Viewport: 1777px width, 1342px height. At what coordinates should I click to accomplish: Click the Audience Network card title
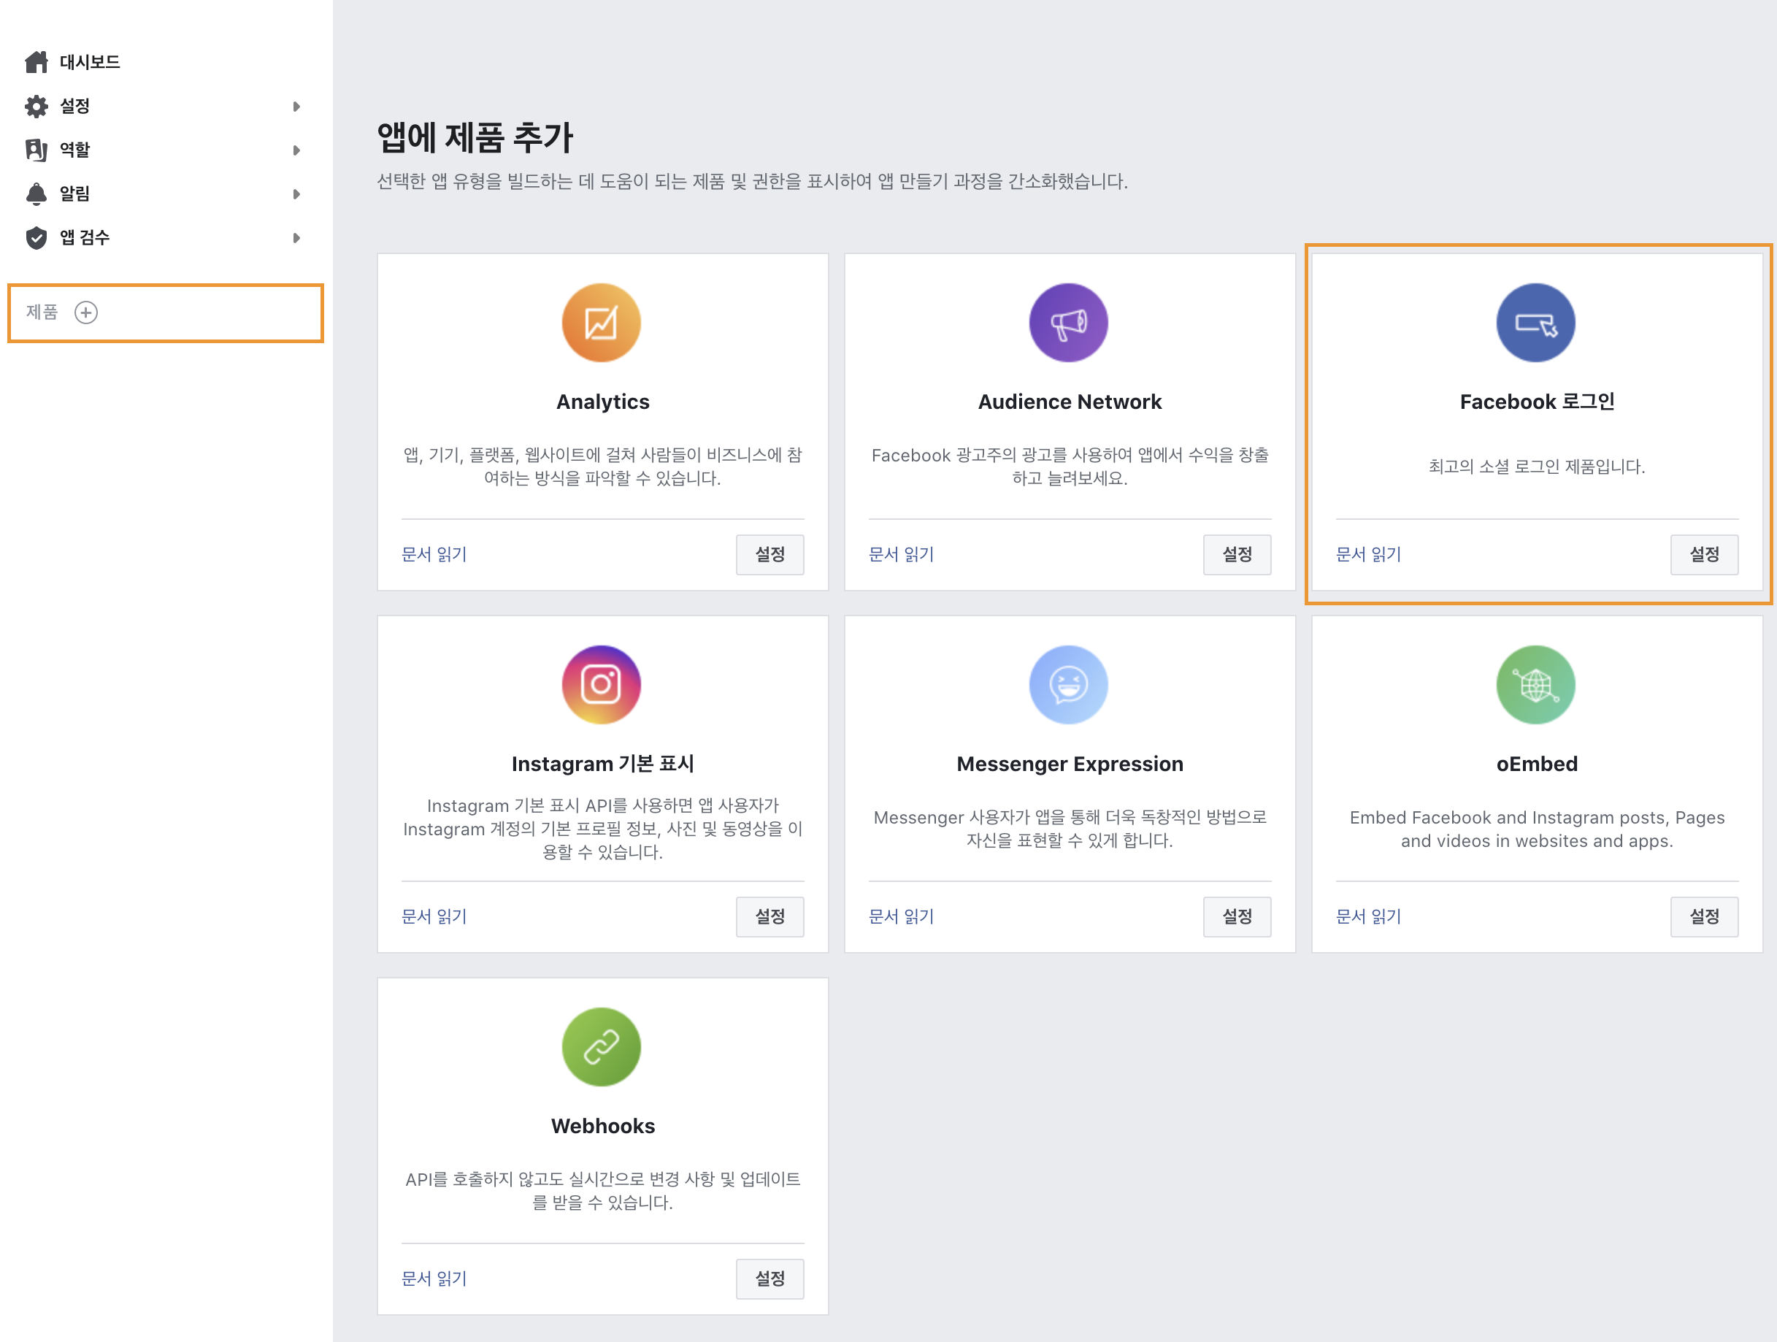click(x=1070, y=402)
